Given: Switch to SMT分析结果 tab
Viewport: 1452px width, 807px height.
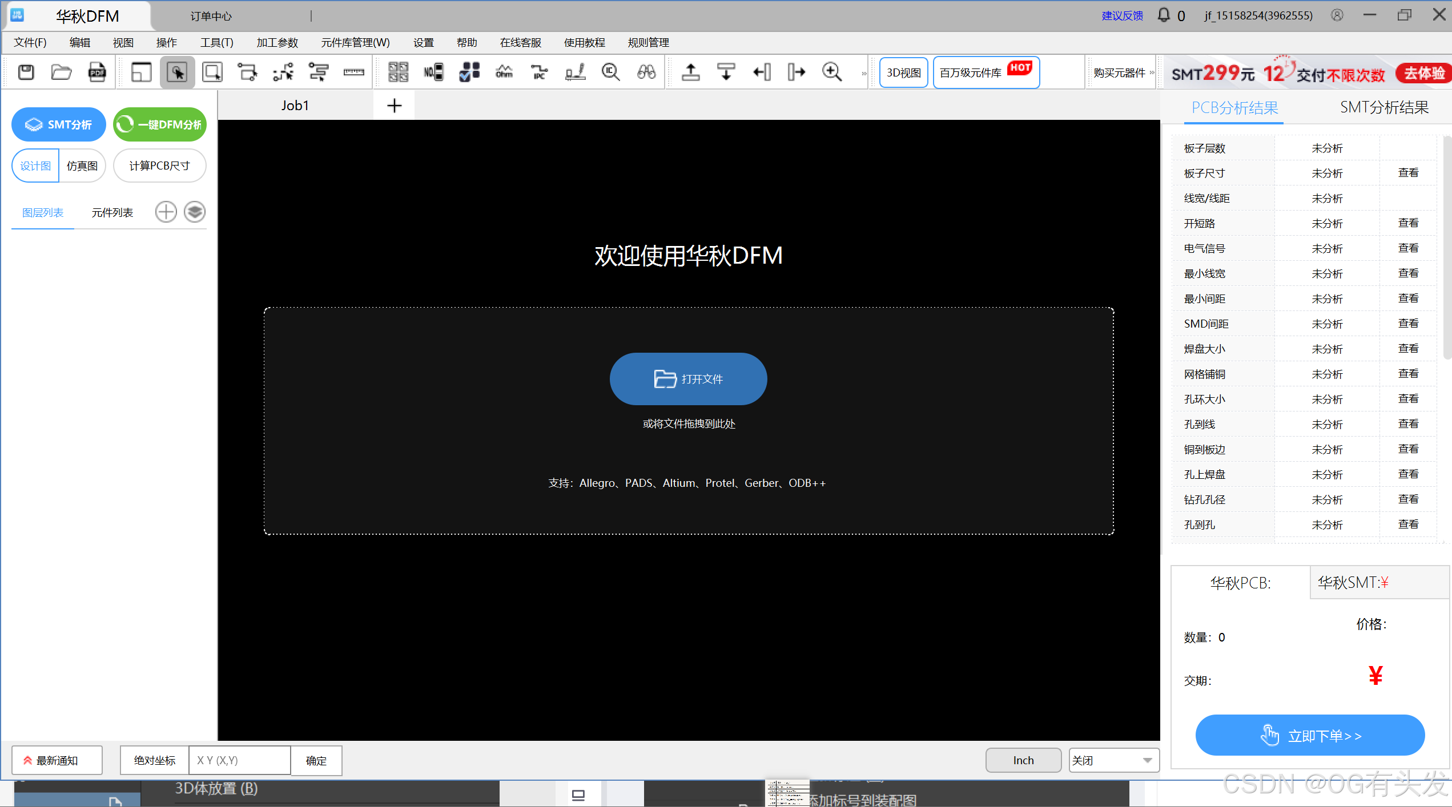Looking at the screenshot, I should coord(1384,107).
